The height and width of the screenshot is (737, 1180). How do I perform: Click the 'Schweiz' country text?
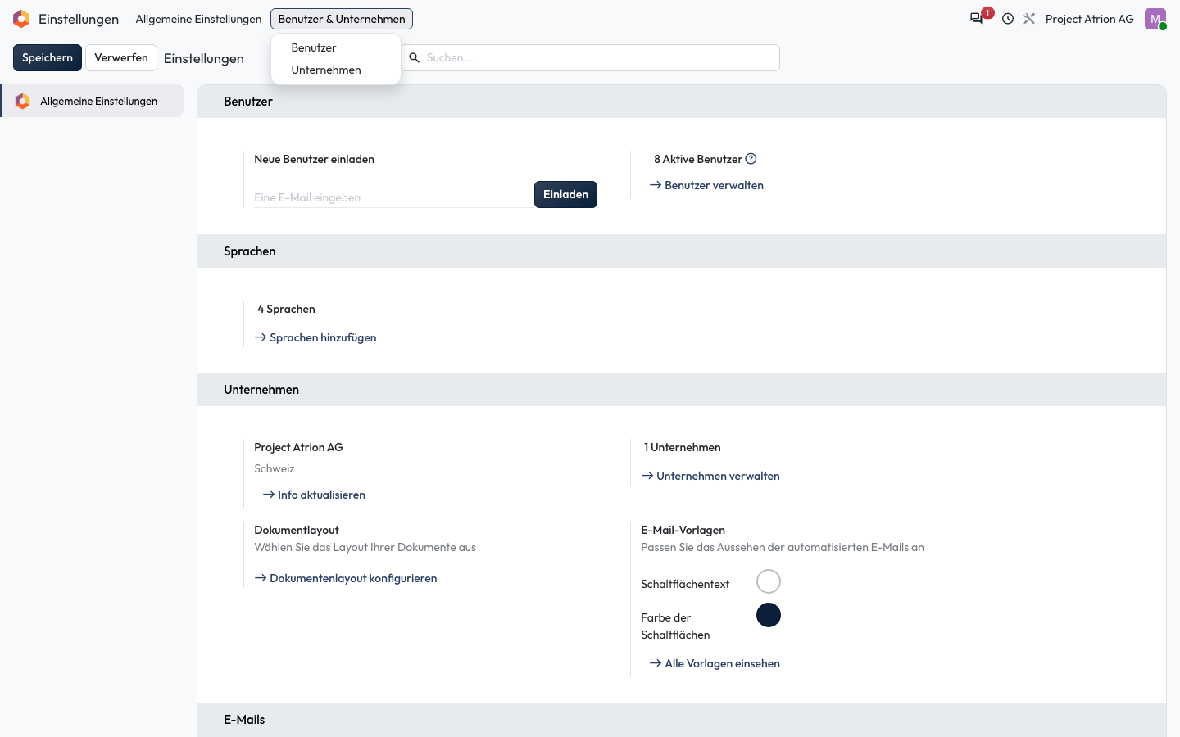275,468
